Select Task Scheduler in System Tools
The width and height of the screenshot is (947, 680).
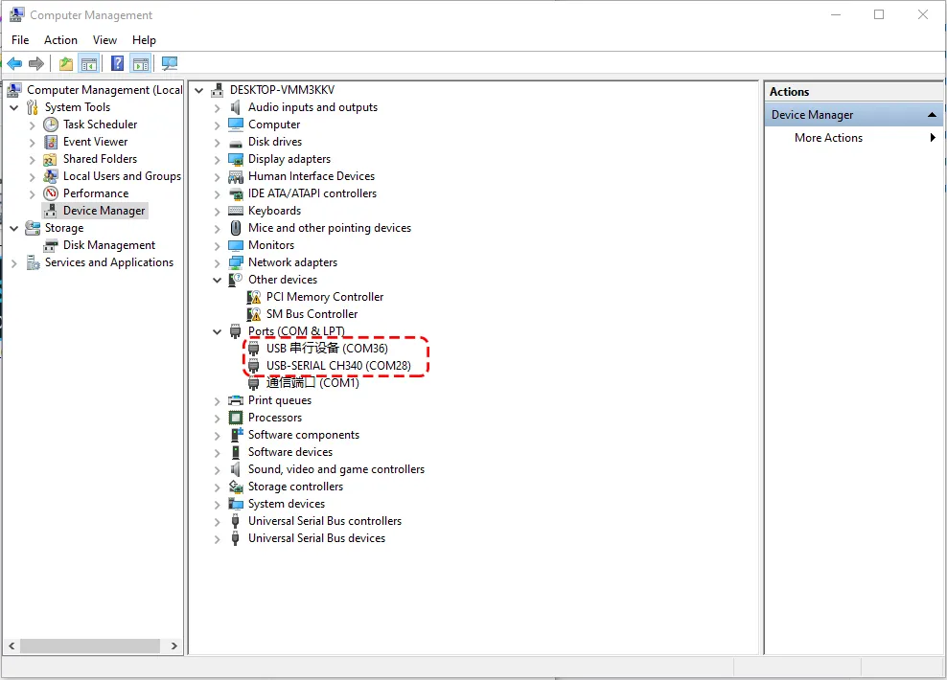click(100, 125)
